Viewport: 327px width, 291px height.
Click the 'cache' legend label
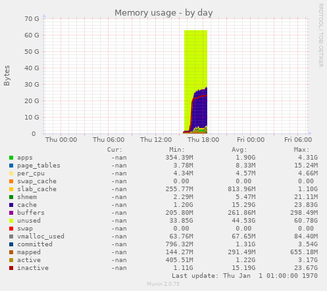coord(27,205)
